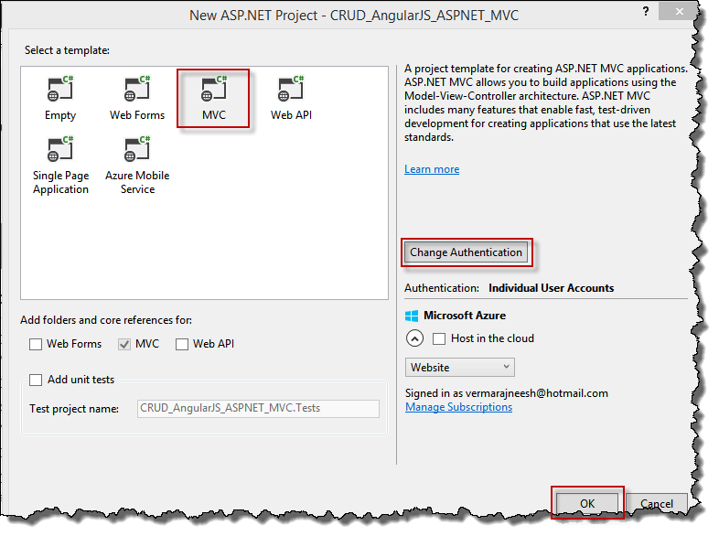The height and width of the screenshot is (536, 719).
Task: Click the Change Authentication button
Action: click(466, 252)
